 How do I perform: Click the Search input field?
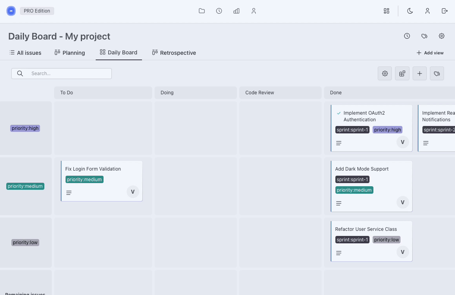[67, 74]
